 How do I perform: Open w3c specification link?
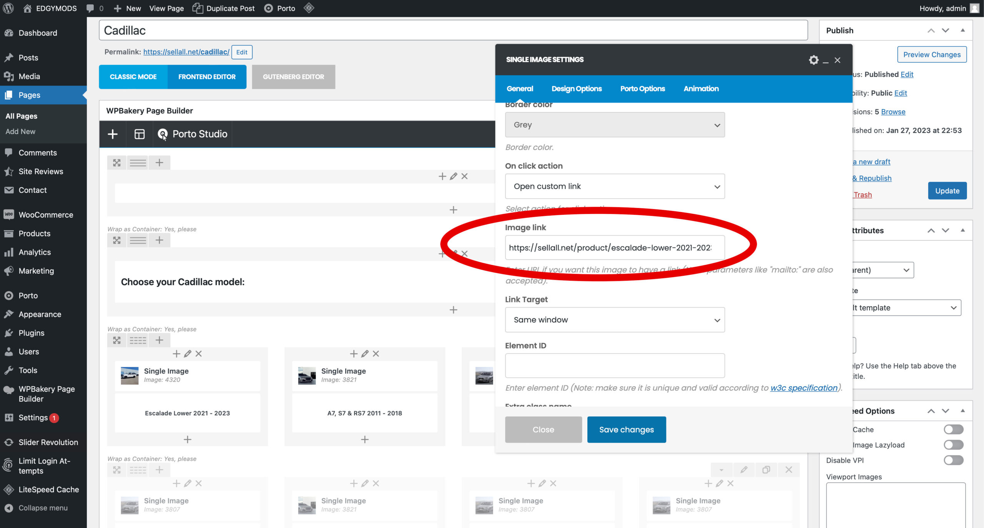pos(803,388)
